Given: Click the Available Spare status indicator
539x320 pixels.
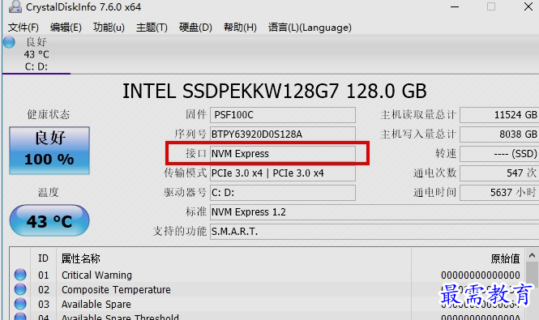Looking at the screenshot, I should click(20, 304).
